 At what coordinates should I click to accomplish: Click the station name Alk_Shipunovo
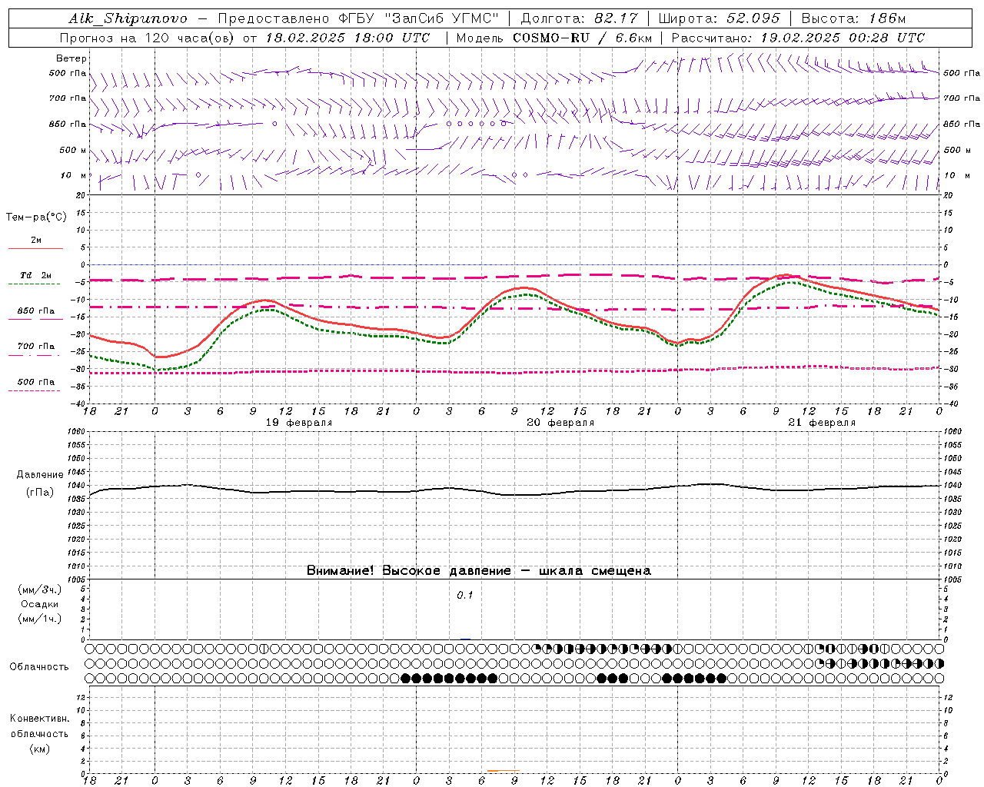(x=128, y=18)
